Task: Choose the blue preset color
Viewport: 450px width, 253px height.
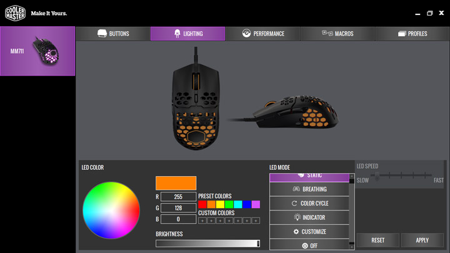Action: [247, 204]
